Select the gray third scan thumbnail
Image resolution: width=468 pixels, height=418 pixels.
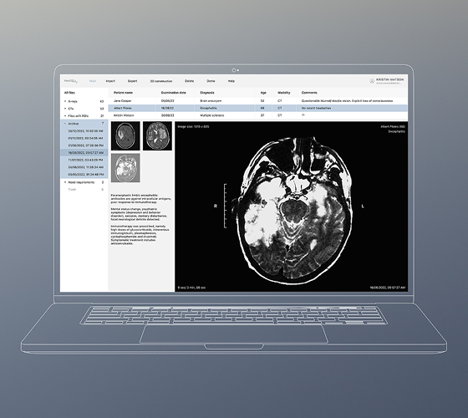click(x=125, y=168)
